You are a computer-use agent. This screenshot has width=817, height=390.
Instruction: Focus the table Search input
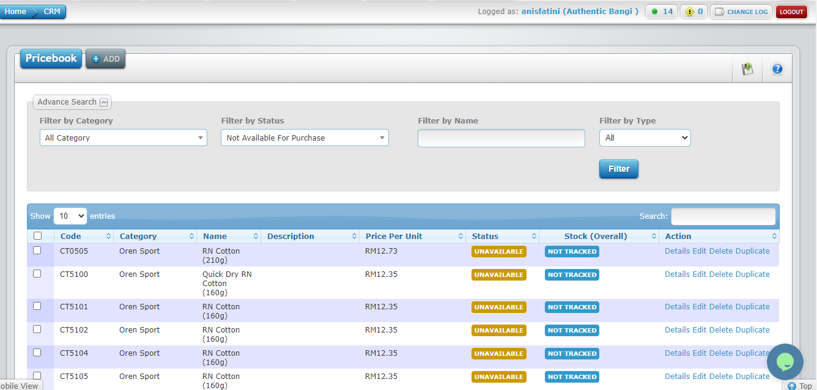[723, 216]
